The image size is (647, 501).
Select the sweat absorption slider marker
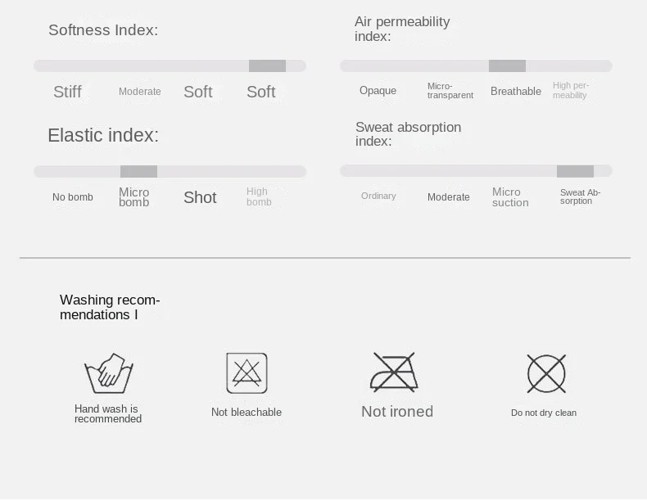pos(575,171)
